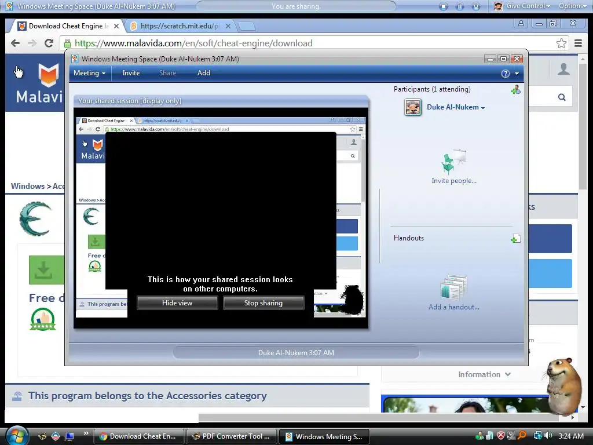Click the hamster desktop character
The image size is (593, 445).
(x=563, y=386)
